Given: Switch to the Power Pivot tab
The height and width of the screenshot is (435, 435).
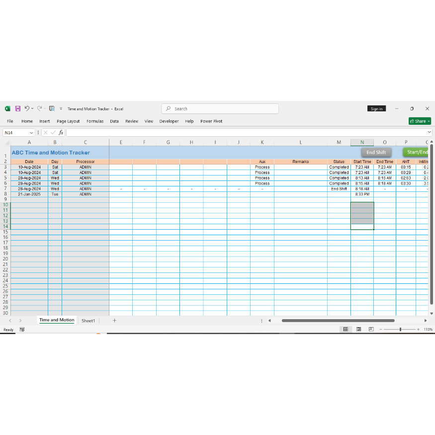Looking at the screenshot, I should 211,121.
